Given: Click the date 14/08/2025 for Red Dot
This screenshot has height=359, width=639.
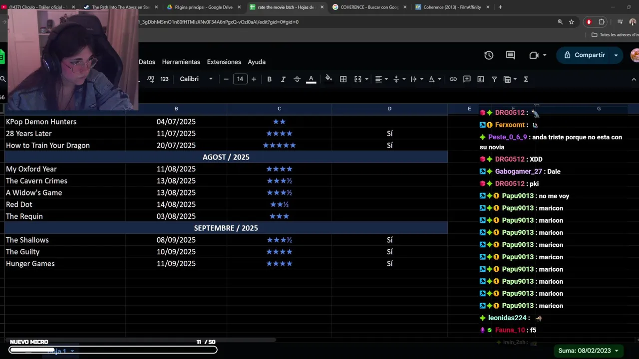Looking at the screenshot, I should 176,204.
